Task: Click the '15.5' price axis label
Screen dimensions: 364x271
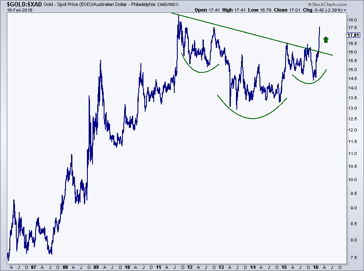Action: point(352,60)
